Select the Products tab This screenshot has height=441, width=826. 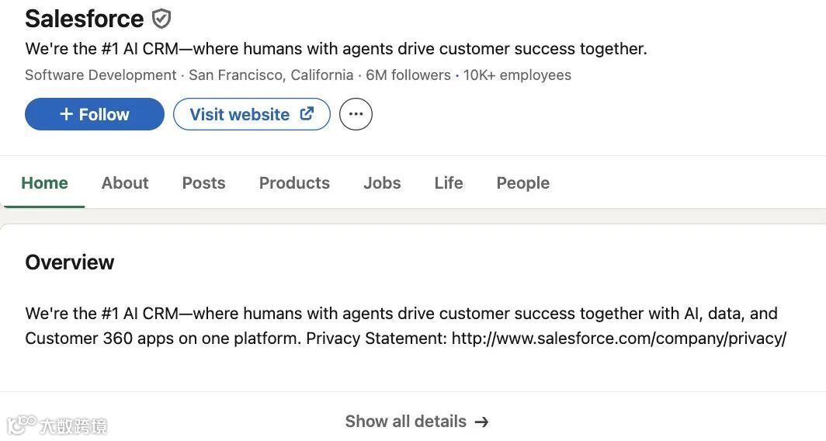294,183
